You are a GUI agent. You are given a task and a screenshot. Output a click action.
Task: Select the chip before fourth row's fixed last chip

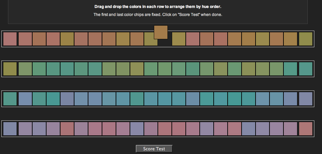290,129
